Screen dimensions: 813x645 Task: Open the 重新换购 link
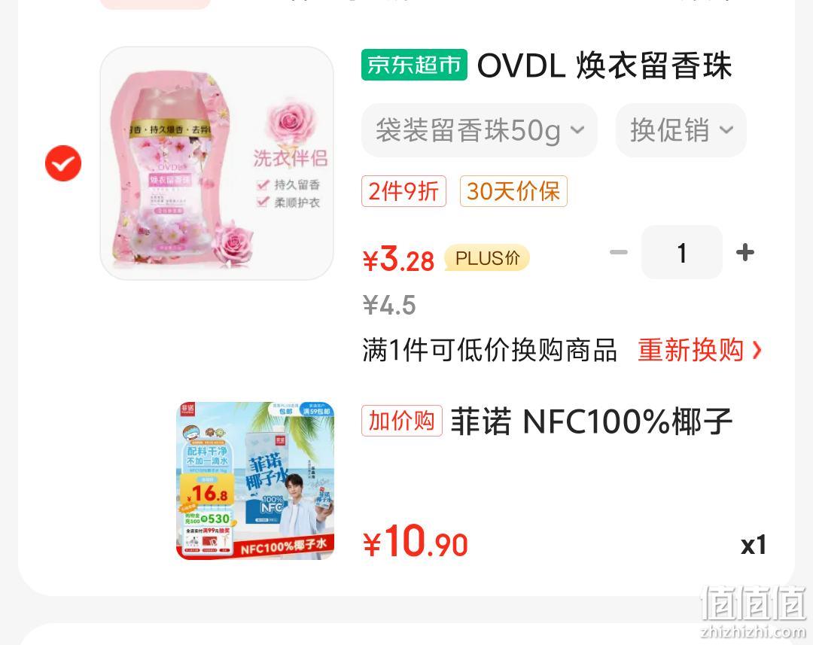(x=690, y=350)
